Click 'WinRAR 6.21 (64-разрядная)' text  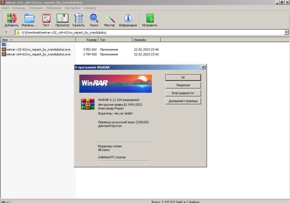tap(119, 100)
